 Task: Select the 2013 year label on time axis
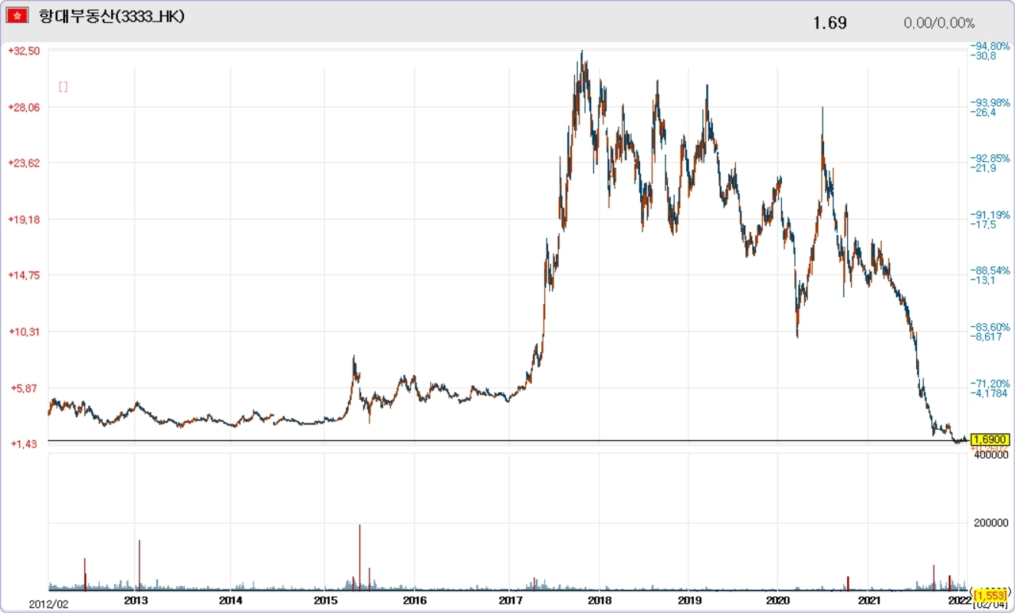click(136, 600)
